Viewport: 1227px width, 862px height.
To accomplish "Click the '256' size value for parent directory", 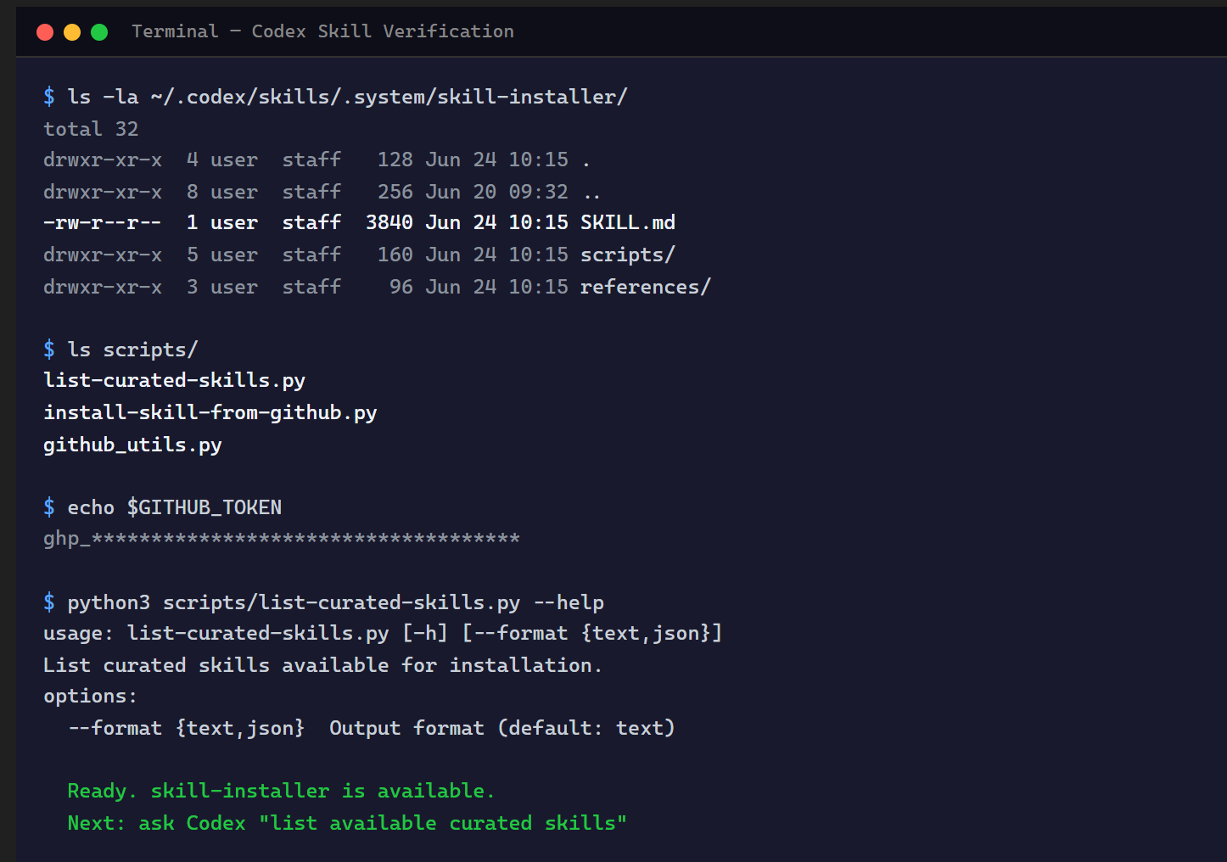I will click(x=395, y=192).
